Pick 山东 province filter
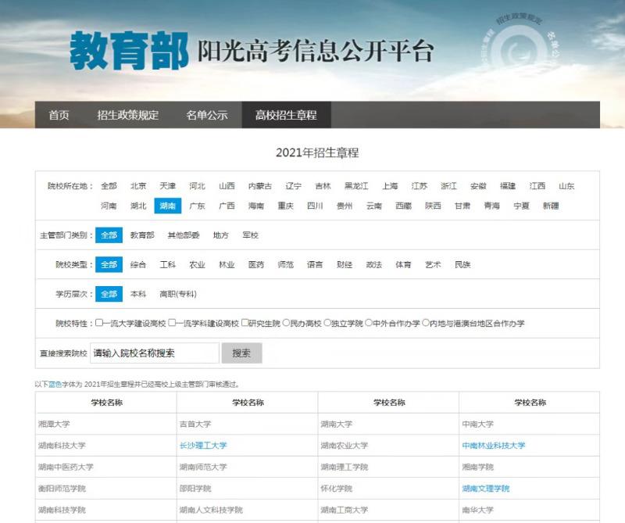This screenshot has width=625, height=523. 566,186
